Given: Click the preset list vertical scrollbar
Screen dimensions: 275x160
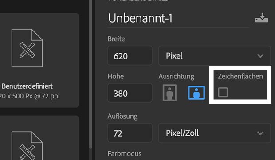Looking at the screenshot, I should point(90,74).
